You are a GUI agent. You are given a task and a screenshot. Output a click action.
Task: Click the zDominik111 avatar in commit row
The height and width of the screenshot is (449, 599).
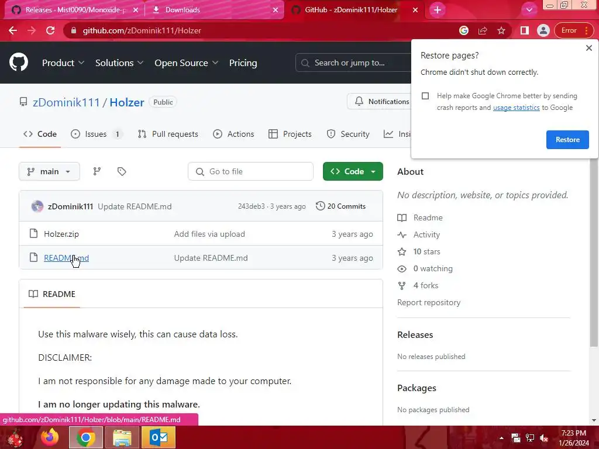click(37, 206)
